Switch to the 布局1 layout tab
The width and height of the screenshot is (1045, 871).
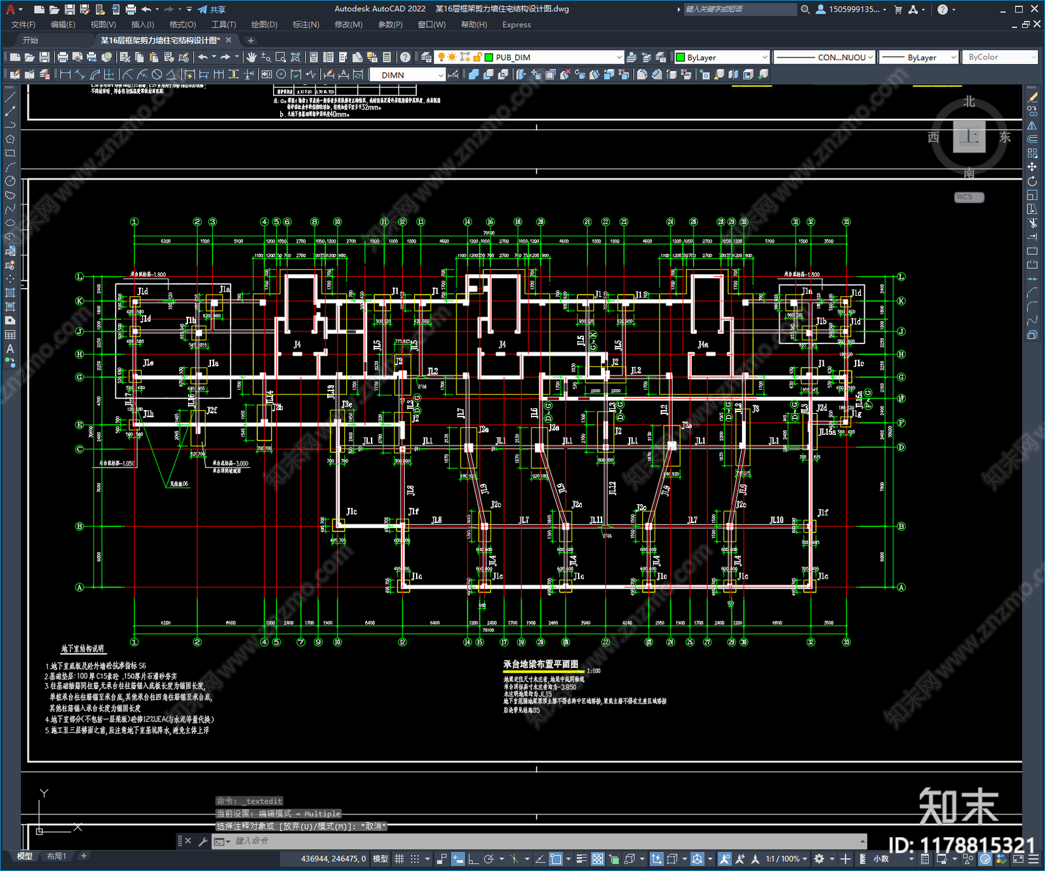(57, 856)
